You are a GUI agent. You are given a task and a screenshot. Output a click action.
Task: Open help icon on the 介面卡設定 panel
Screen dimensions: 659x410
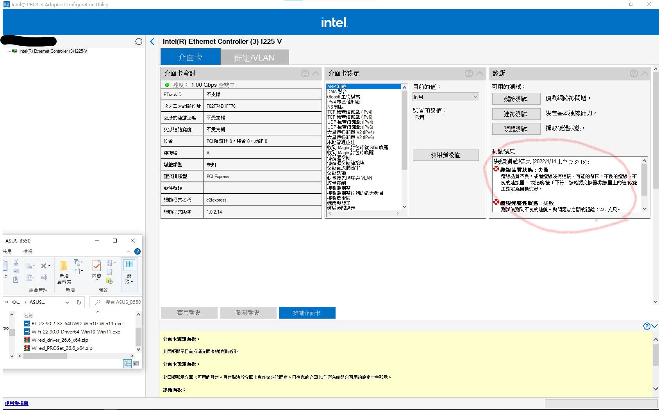[468, 73]
